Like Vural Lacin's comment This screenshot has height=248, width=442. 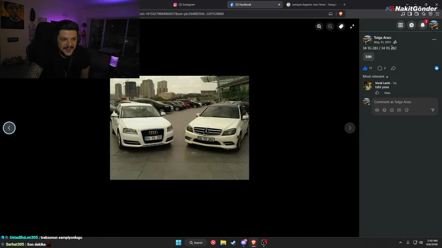(377, 93)
